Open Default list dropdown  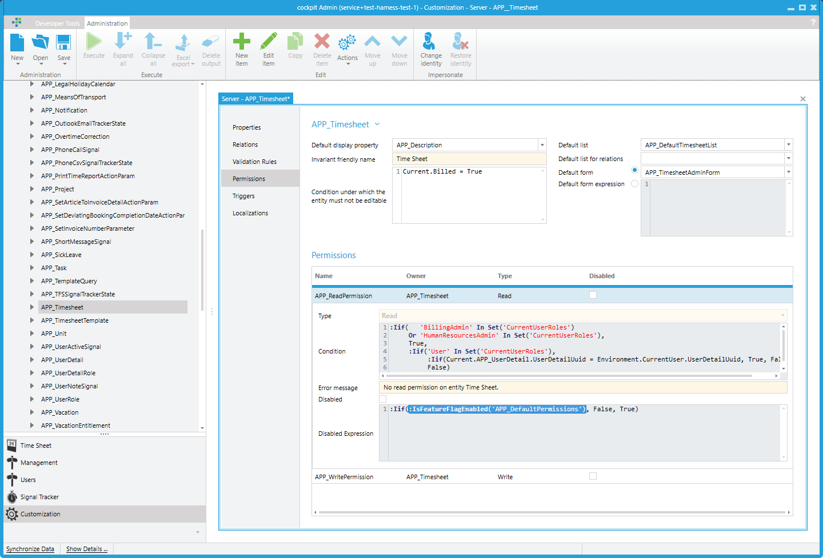[x=789, y=145]
